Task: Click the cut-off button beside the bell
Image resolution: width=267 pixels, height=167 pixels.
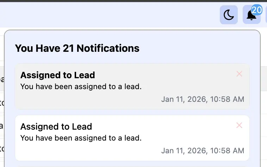Action: coord(266,15)
